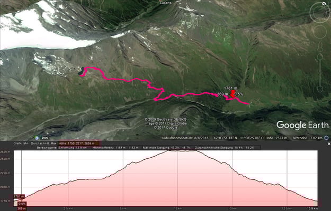Click the zoom-in button above the slider
Image resolution: width=331 pixels, height=211 pixels.
pos(320,56)
